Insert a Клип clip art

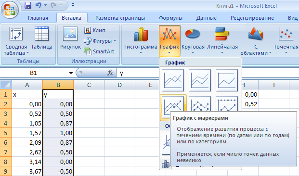[x=95, y=30]
